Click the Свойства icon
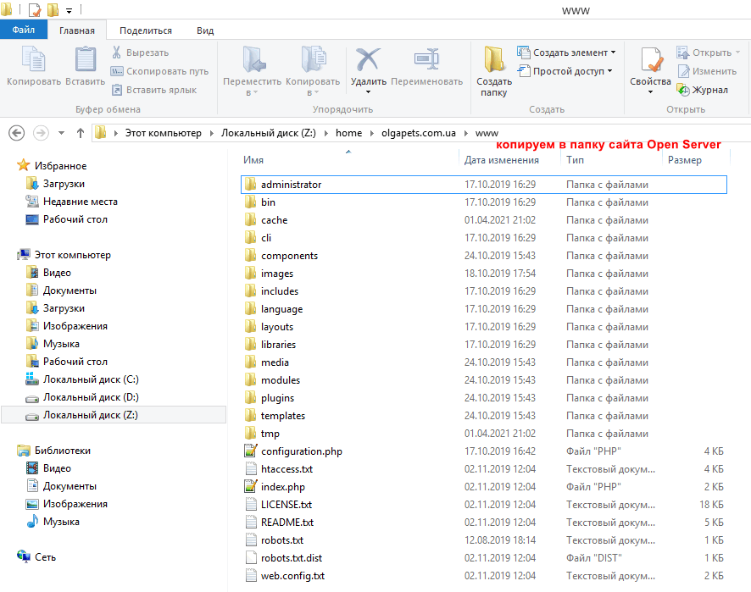This screenshot has height=592, width=751. point(651,59)
